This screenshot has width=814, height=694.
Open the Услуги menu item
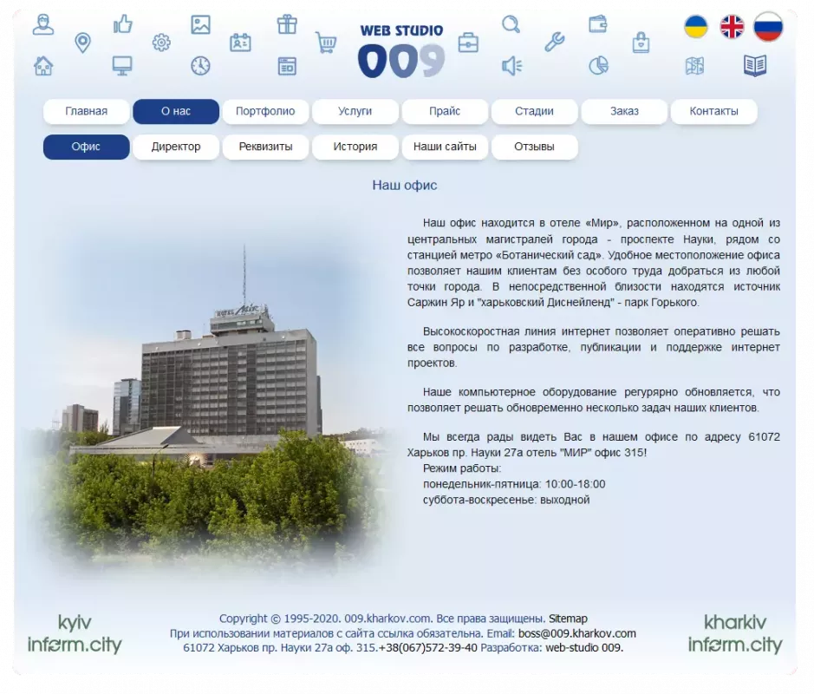[355, 112]
